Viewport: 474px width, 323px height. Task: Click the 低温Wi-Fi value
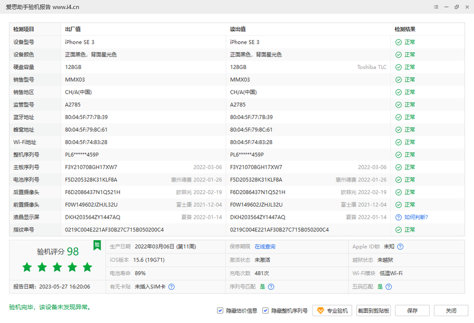click(x=391, y=273)
